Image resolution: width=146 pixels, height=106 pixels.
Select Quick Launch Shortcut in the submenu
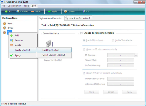pos(54,55)
